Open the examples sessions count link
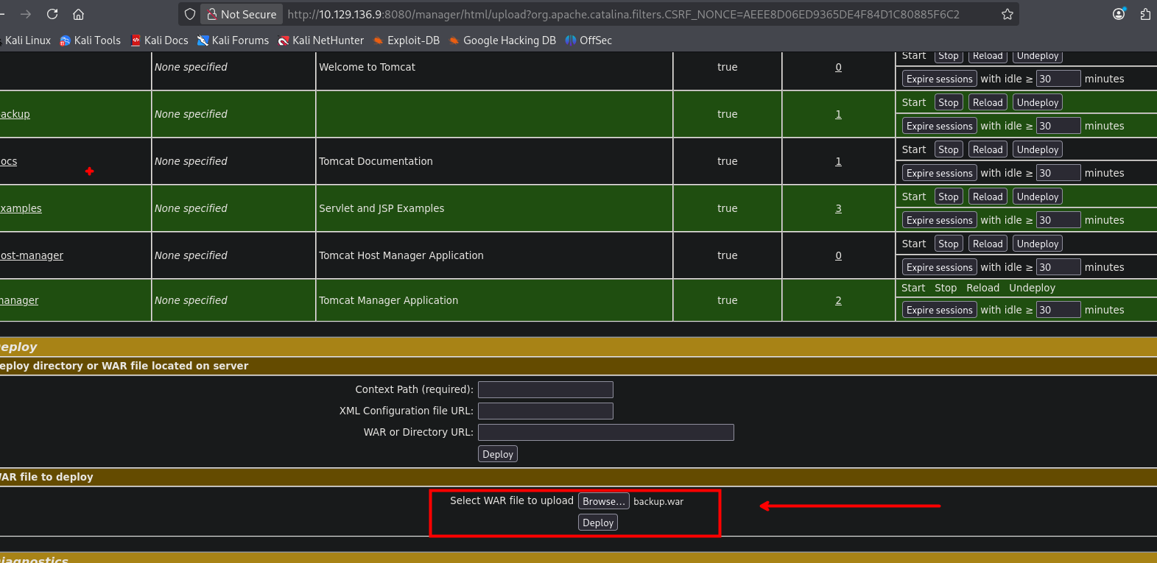The height and width of the screenshot is (563, 1157). (x=838, y=208)
